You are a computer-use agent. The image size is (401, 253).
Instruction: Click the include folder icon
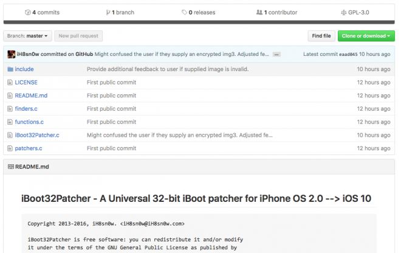pos(10,69)
